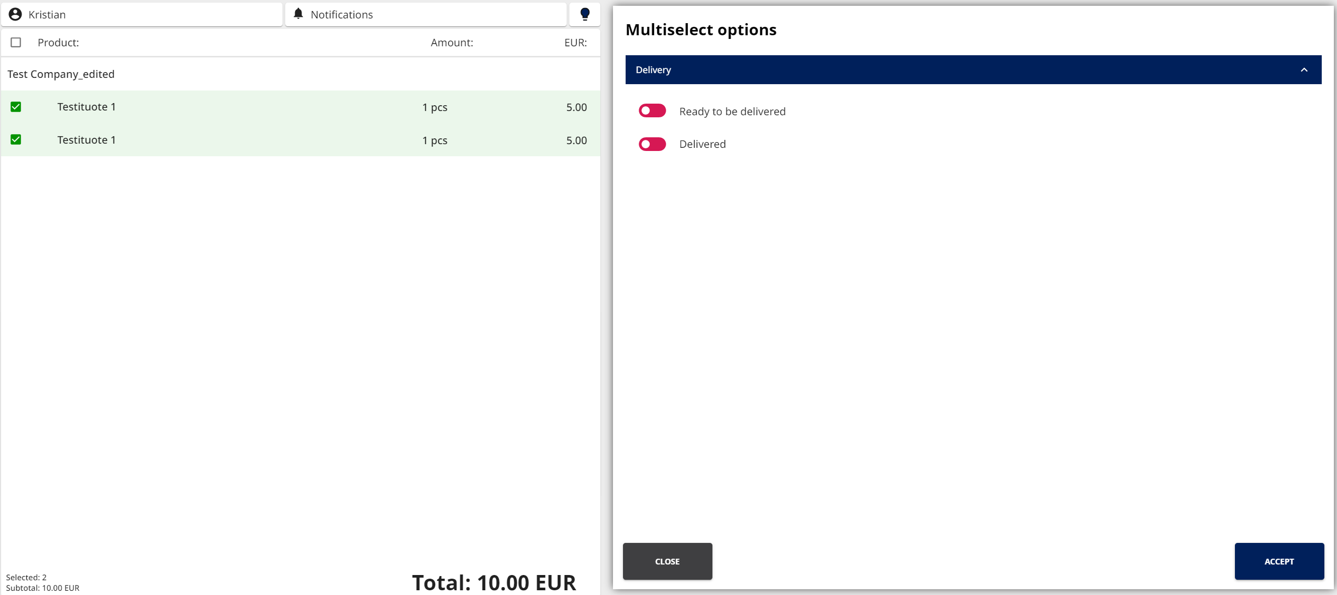Check the select-all Product checkbox
The height and width of the screenshot is (595, 1337).
pyautogui.click(x=16, y=43)
